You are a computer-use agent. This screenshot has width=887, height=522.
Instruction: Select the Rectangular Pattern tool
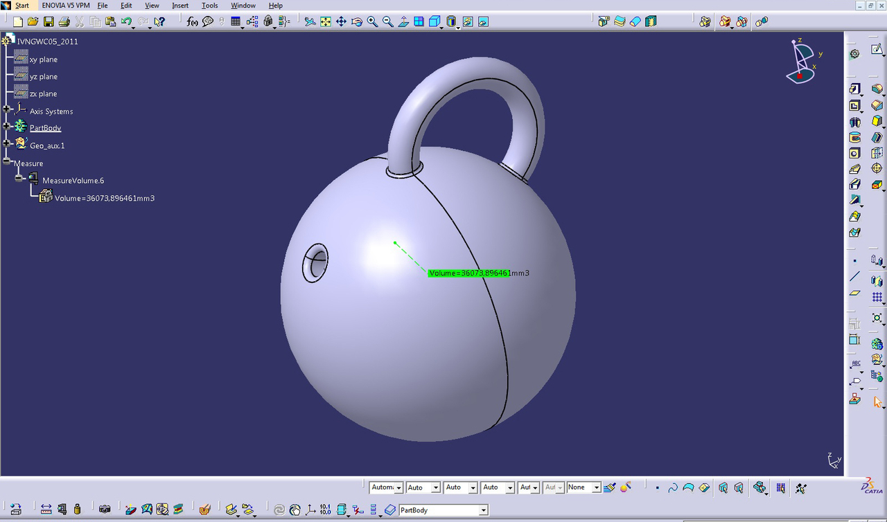pyautogui.click(x=877, y=297)
